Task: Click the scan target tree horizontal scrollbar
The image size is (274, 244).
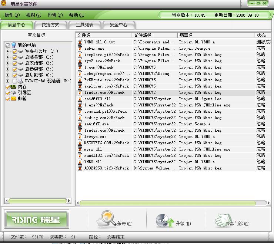Action: click(37, 201)
